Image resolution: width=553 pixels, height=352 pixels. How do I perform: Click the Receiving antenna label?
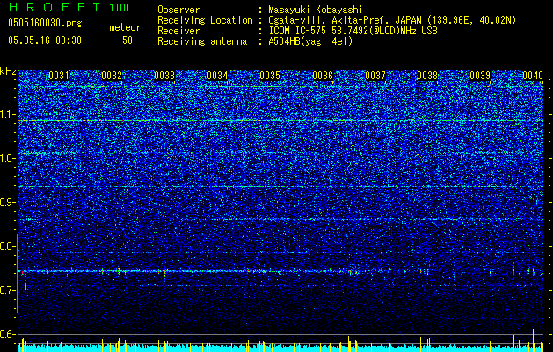click(x=202, y=41)
